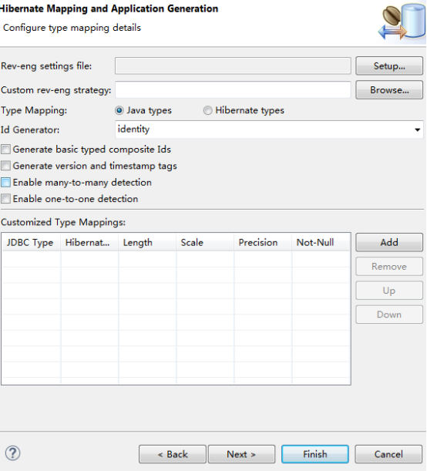Toggle Enable many-to-many detection checkbox
The height and width of the screenshot is (471, 427).
point(5,183)
